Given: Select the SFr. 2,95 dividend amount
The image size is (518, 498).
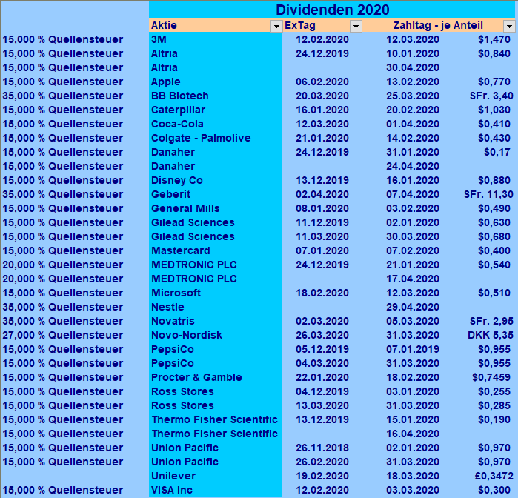Looking at the screenshot, I should 491,321.
